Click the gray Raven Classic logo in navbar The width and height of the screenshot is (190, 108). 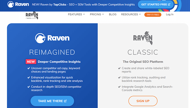pos(32,16)
